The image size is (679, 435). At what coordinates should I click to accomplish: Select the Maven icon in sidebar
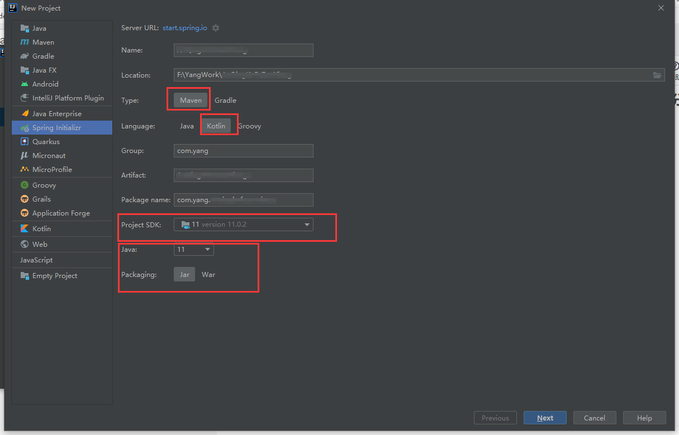(x=25, y=42)
